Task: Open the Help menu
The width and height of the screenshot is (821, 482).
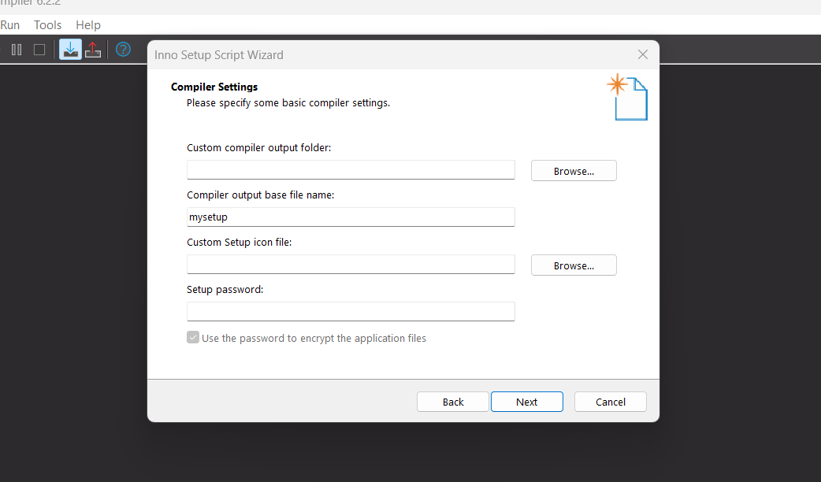Action: tap(88, 25)
